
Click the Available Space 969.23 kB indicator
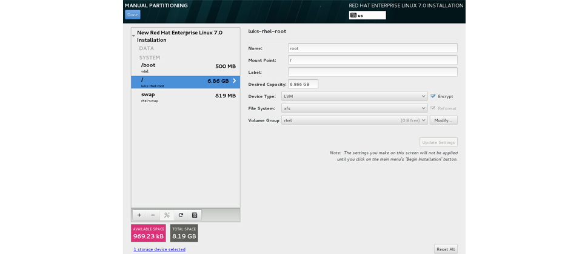click(x=148, y=233)
